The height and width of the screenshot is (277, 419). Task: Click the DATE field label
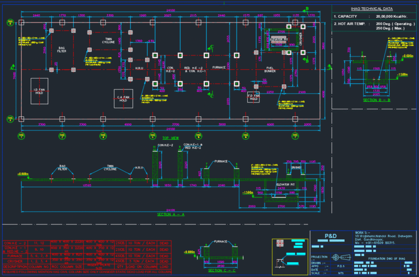point(315,270)
